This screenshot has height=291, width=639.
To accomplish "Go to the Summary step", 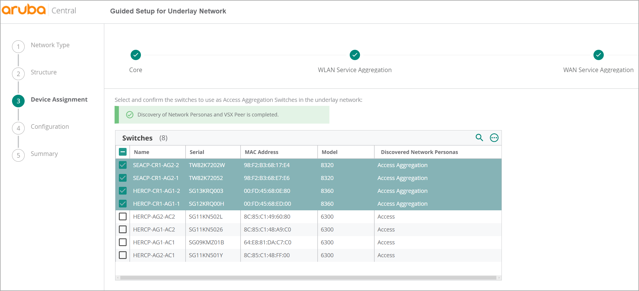I will tap(44, 154).
